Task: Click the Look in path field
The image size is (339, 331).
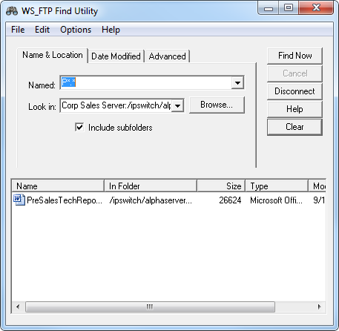Action: click(x=116, y=105)
